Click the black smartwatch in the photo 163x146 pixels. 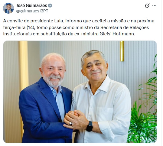tap(90, 126)
